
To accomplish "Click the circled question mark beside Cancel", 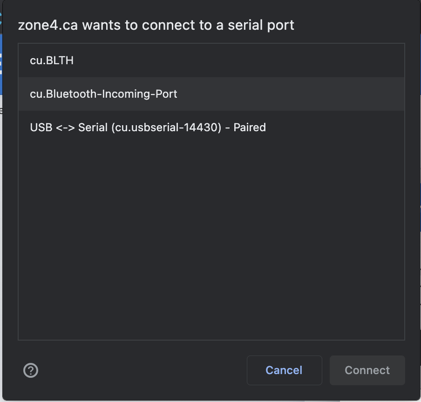I will point(31,370).
